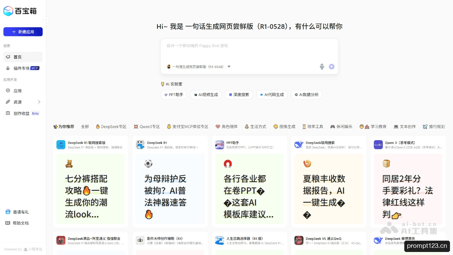Open the model selector dropdown 一句话生成网页尝鲜版
This screenshot has width=453, height=255.
point(199,66)
